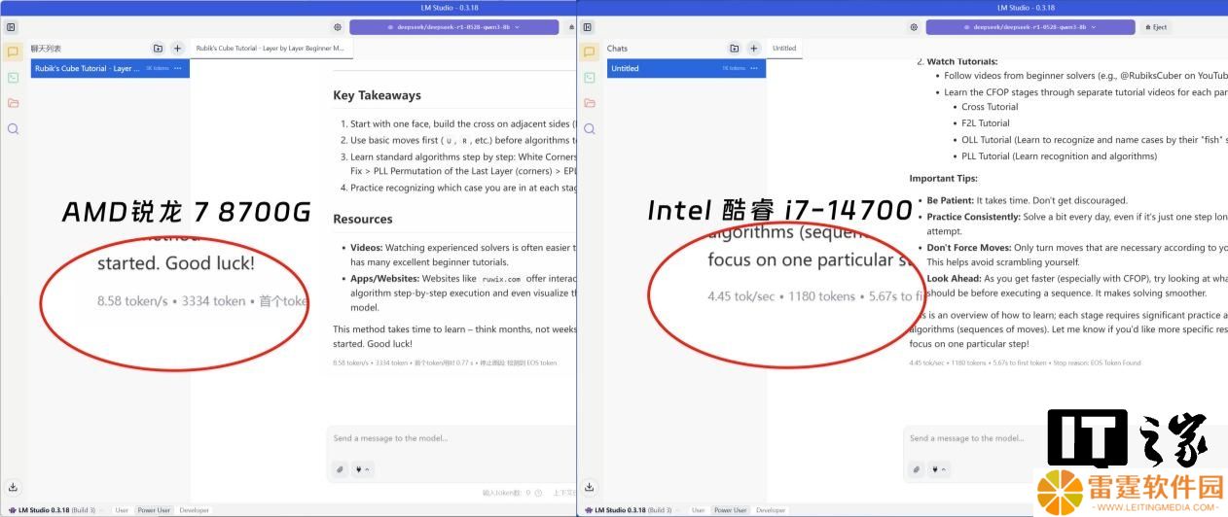Switch to Rubik's Cube Tutorial tab

pyautogui.click(x=270, y=48)
